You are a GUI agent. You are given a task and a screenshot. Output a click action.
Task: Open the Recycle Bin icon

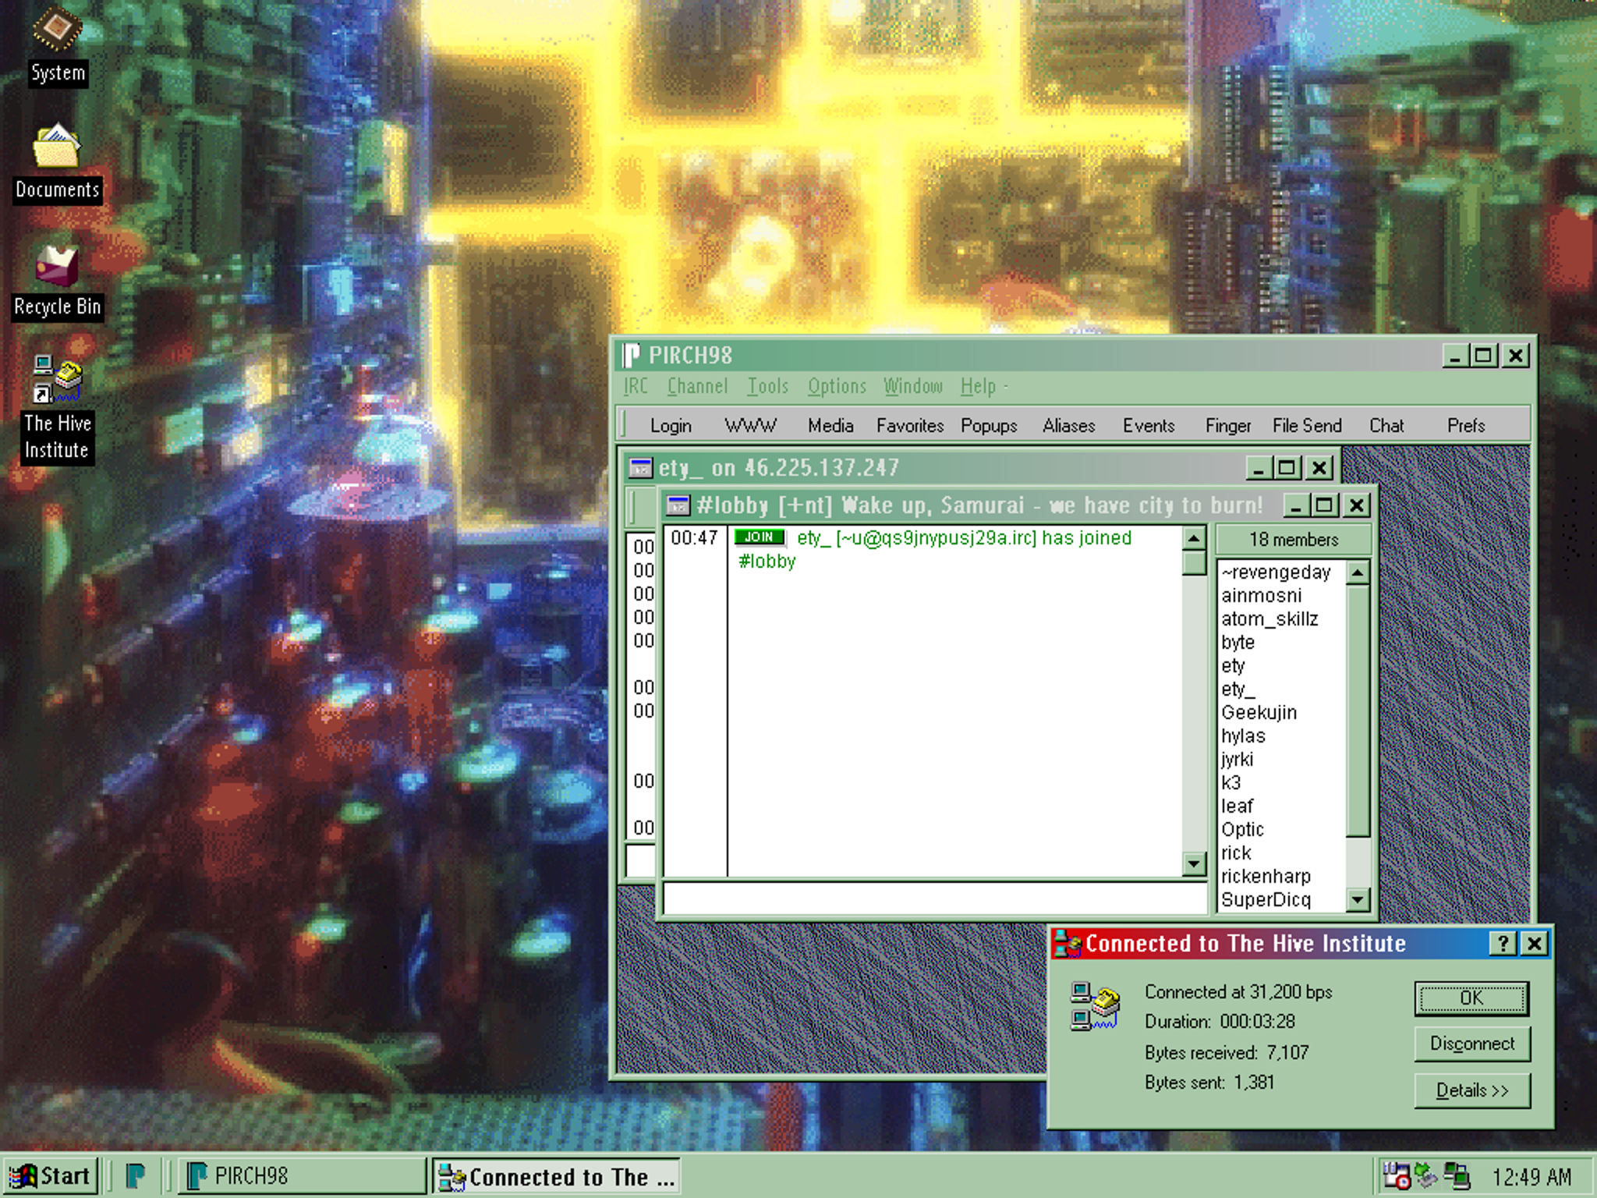[x=57, y=267]
